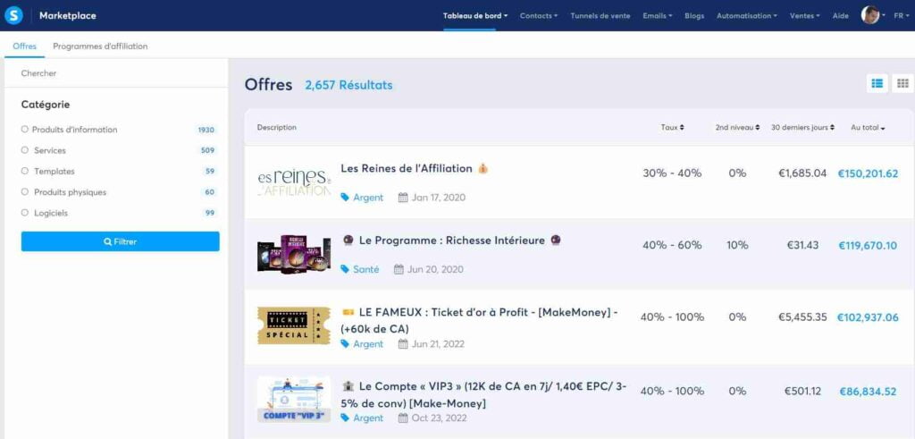Sort by 30 derniers jours column
Image resolution: width=915 pixels, height=439 pixels.
point(802,127)
